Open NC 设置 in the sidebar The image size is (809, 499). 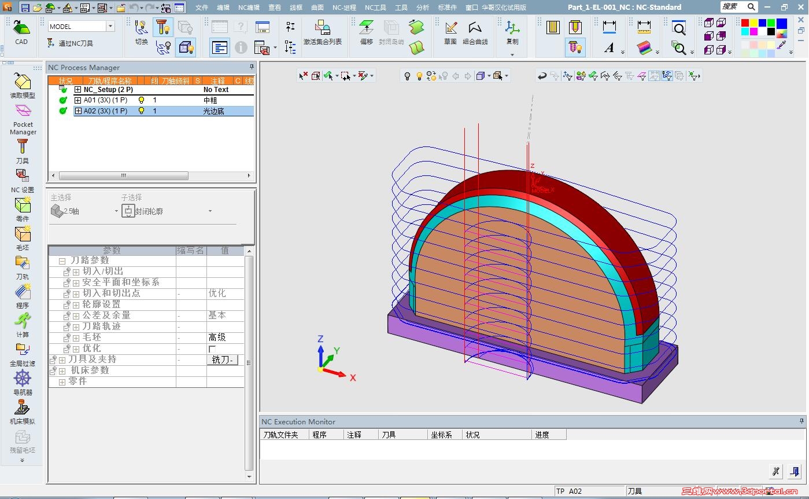[23, 181]
